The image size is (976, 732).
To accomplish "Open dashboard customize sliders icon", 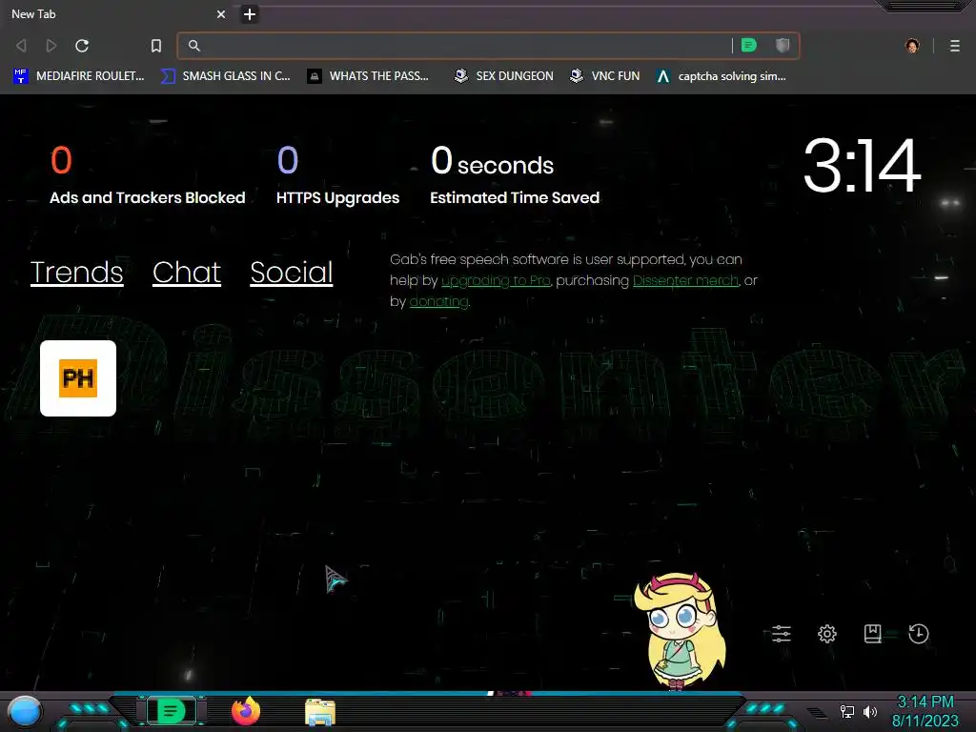I will (782, 634).
